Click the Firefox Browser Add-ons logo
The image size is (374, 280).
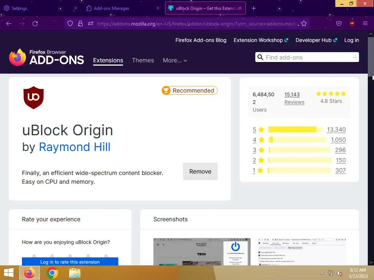click(46, 57)
